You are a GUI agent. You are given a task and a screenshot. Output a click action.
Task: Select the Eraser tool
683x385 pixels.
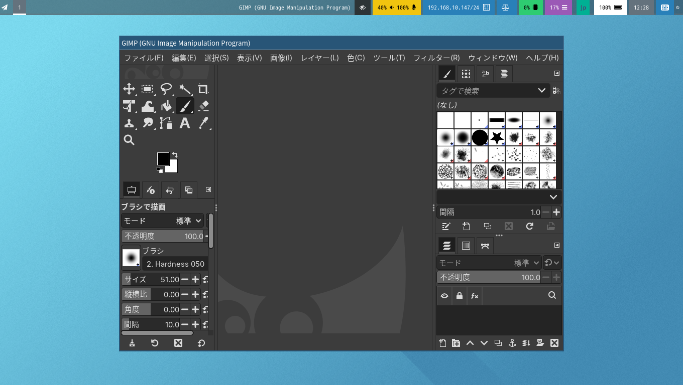(x=203, y=106)
